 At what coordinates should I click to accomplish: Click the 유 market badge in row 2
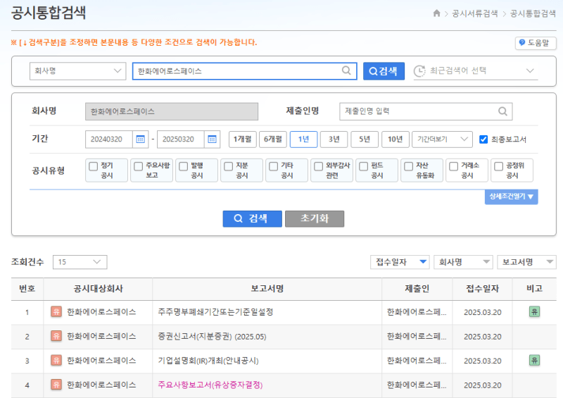point(56,336)
